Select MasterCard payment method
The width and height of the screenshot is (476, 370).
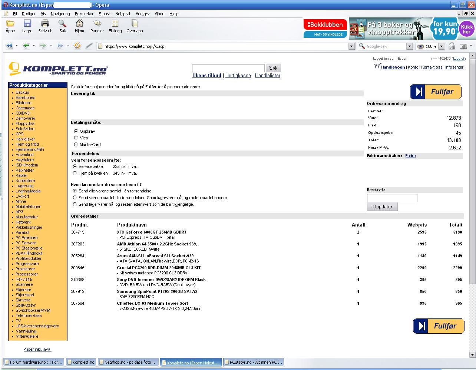pyautogui.click(x=76, y=145)
